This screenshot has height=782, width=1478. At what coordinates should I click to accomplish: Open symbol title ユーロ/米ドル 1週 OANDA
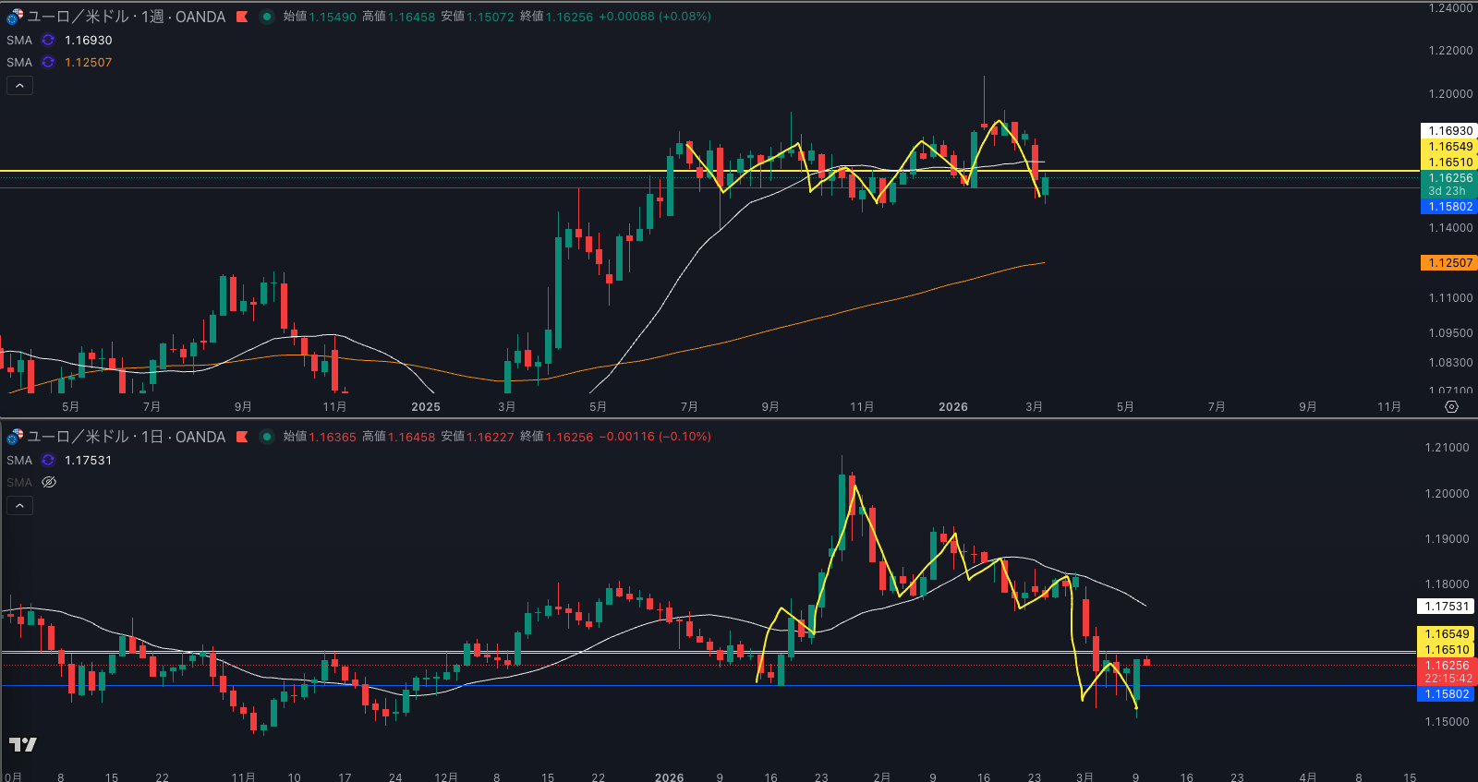127,17
